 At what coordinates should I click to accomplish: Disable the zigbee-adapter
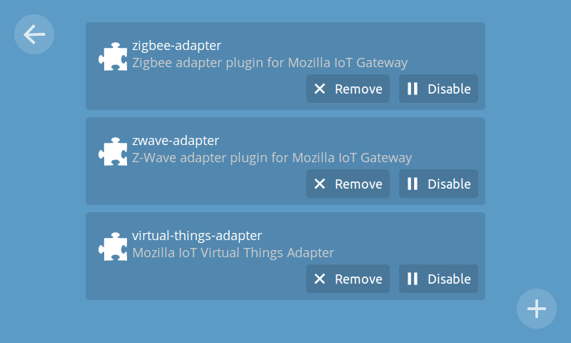pos(438,89)
